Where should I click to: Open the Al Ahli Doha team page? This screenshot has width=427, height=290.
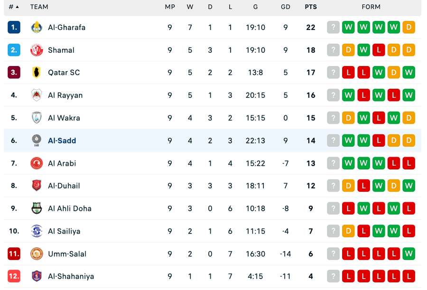[69, 208]
